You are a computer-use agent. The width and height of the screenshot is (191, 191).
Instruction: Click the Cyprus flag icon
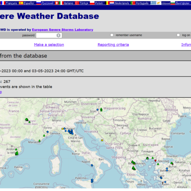coord(159,3)
